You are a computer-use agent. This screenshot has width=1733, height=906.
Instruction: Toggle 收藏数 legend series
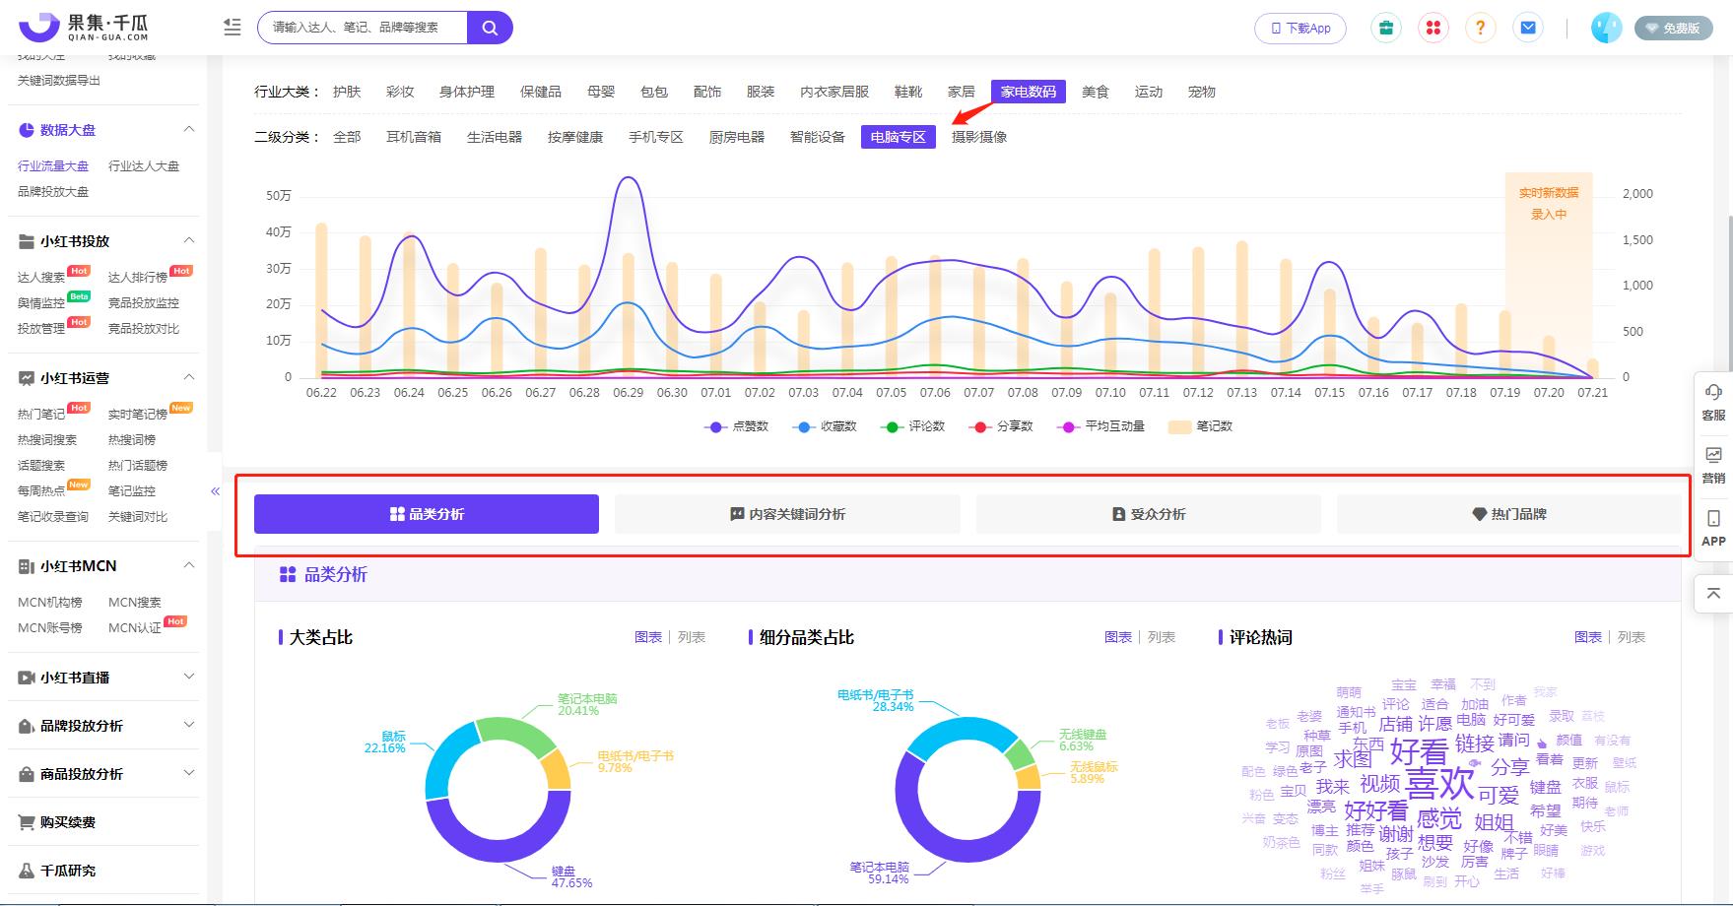coord(825,426)
